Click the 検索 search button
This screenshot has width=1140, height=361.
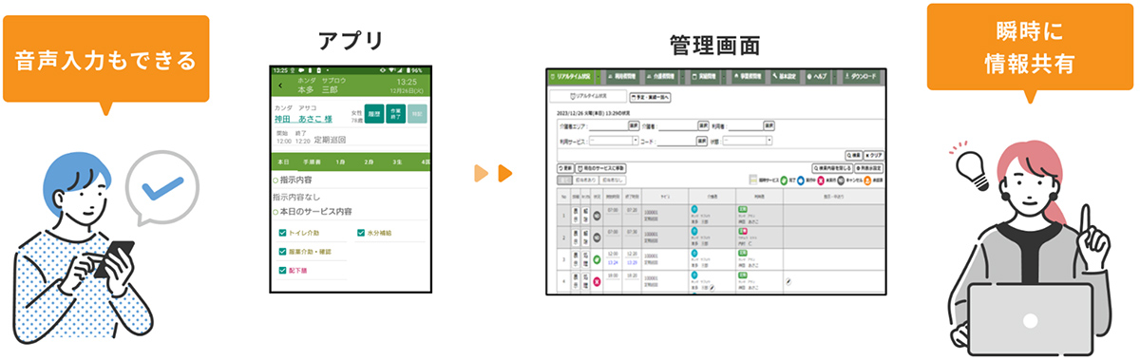pyautogui.click(x=853, y=155)
